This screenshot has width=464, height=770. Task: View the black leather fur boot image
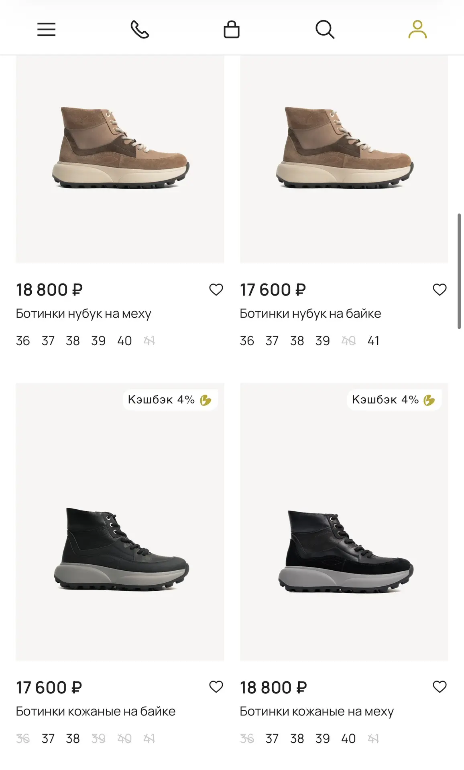pos(344,522)
